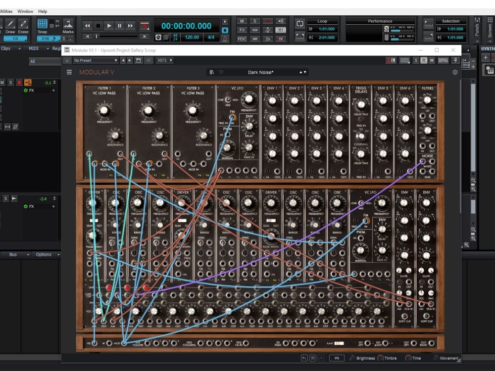Toggle global Solo (S) in mix module
The image size is (495, 371).
pyautogui.click(x=255, y=21)
